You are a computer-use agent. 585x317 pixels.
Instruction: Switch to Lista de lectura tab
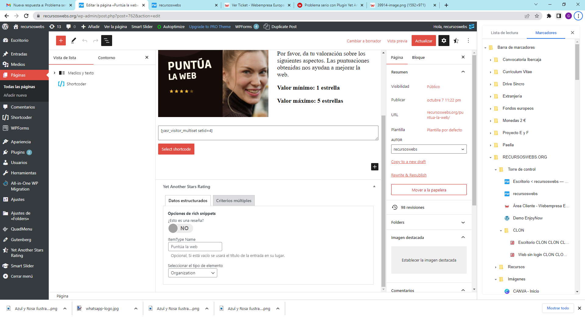point(504,33)
